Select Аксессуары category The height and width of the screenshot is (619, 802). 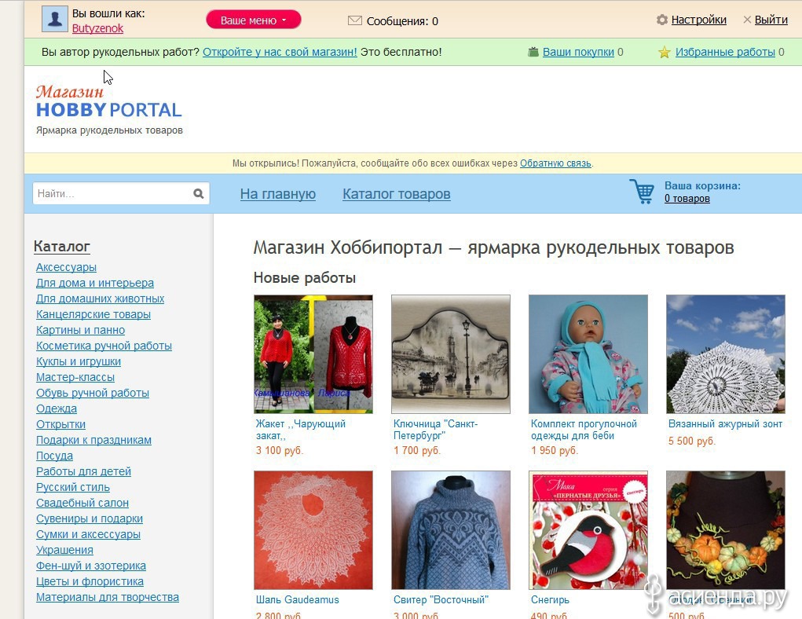click(66, 267)
